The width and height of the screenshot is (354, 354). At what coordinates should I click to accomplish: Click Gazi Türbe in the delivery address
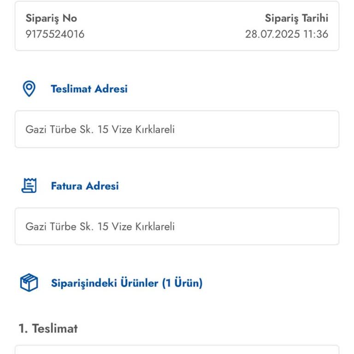51,130
